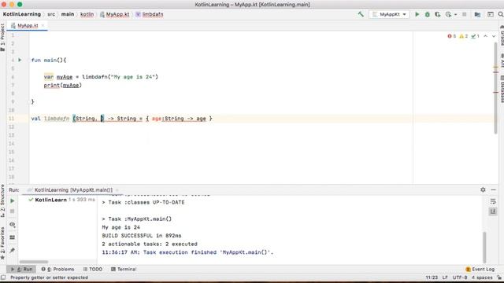Click the limbdafn call on line 6

coord(94,77)
